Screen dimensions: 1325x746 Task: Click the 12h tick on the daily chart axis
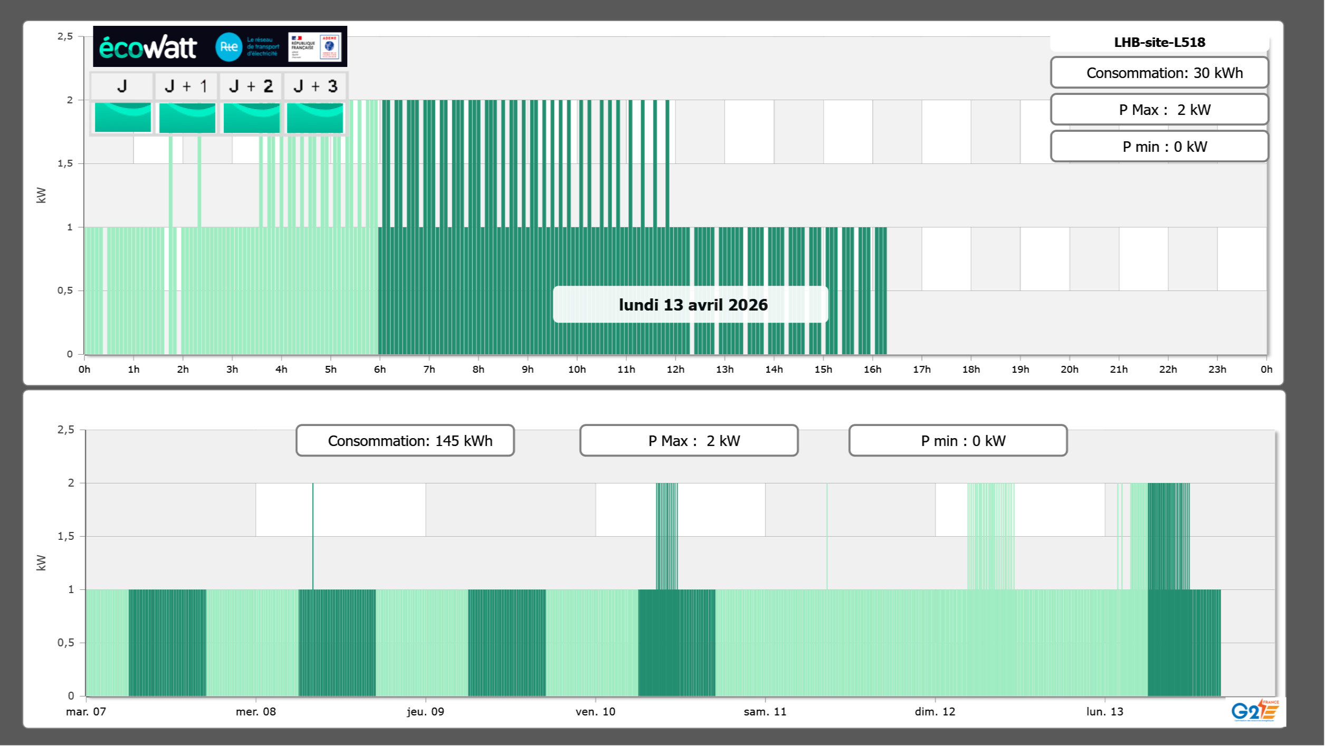point(675,369)
